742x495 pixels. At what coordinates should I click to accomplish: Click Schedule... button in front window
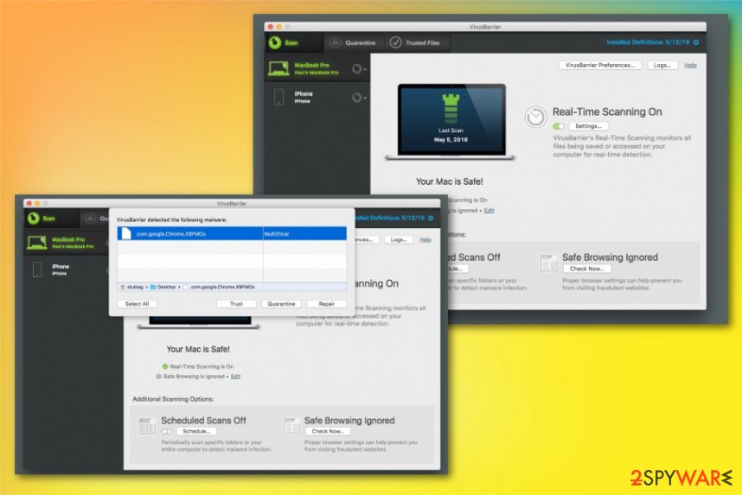tap(196, 431)
